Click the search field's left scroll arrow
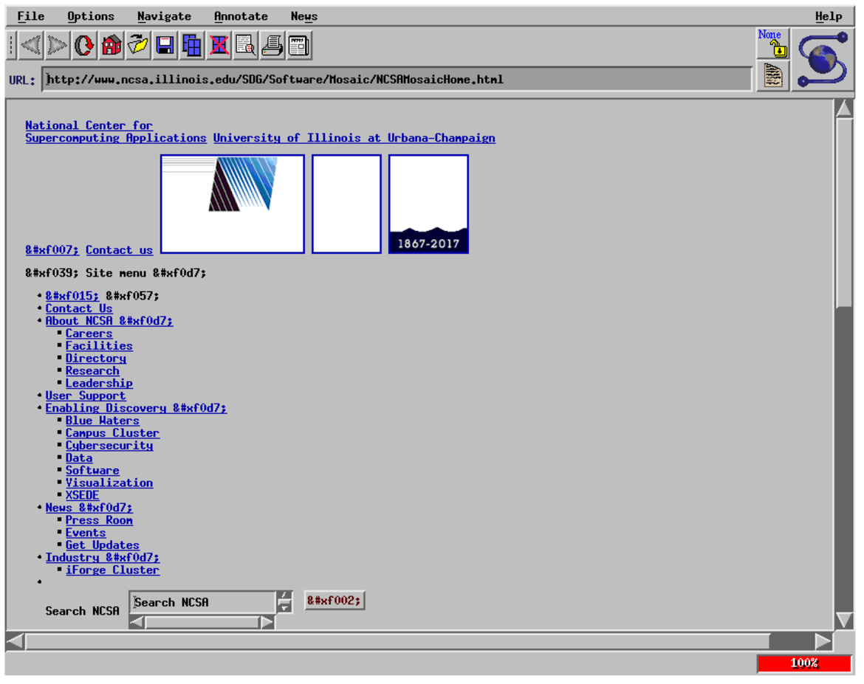The height and width of the screenshot is (684, 864). [x=137, y=623]
